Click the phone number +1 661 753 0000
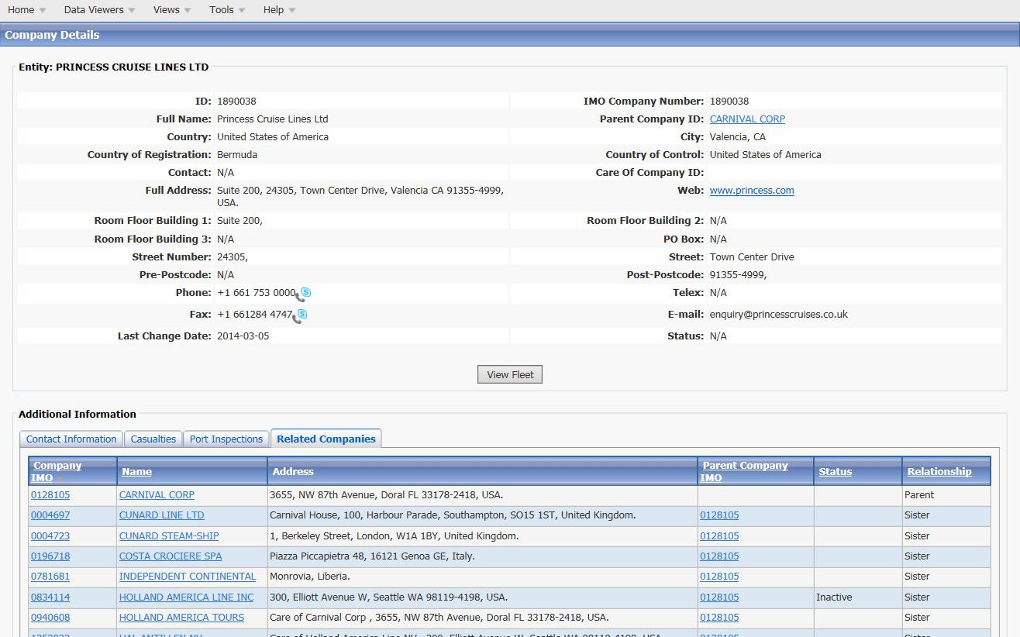The width and height of the screenshot is (1020, 637). coord(257,293)
